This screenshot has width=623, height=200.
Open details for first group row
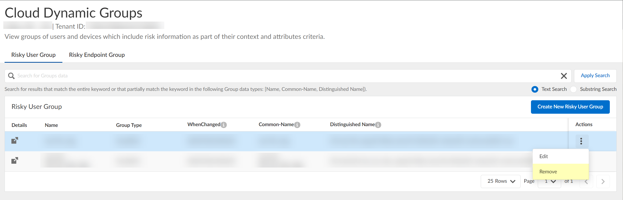tap(15, 140)
